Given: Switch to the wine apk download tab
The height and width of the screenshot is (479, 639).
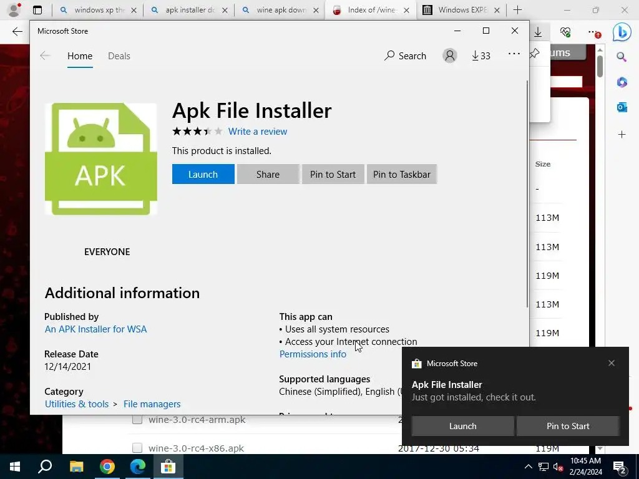Looking at the screenshot, I should pos(280,10).
